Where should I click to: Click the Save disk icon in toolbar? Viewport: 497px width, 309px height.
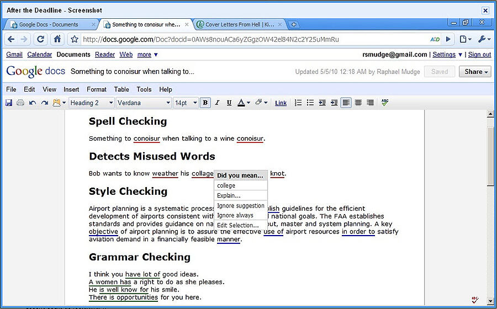pyautogui.click(x=9, y=103)
